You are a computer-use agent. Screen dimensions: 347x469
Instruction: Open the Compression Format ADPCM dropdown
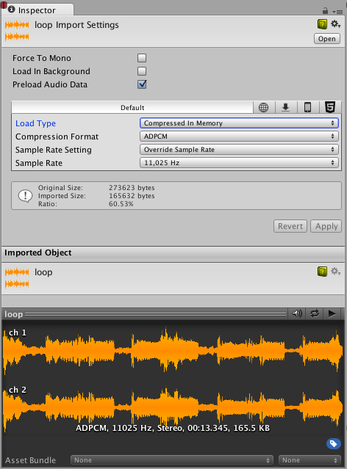[x=239, y=137]
